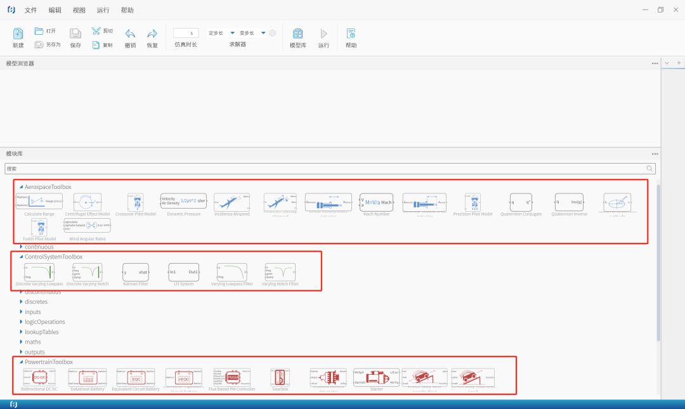This screenshot has height=409, width=685.
Task: Click the Save (保存) toolbar icon
Action: click(x=75, y=34)
